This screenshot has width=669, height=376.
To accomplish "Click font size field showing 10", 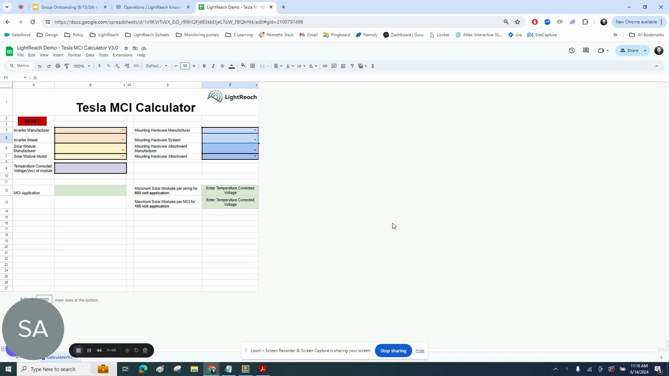I will [x=184, y=66].
